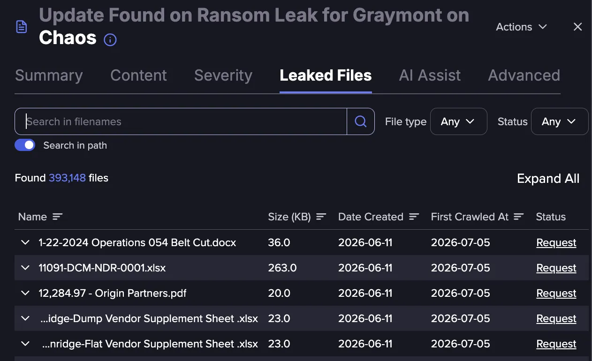Open the File type Any dropdown
592x361 pixels.
pos(458,121)
